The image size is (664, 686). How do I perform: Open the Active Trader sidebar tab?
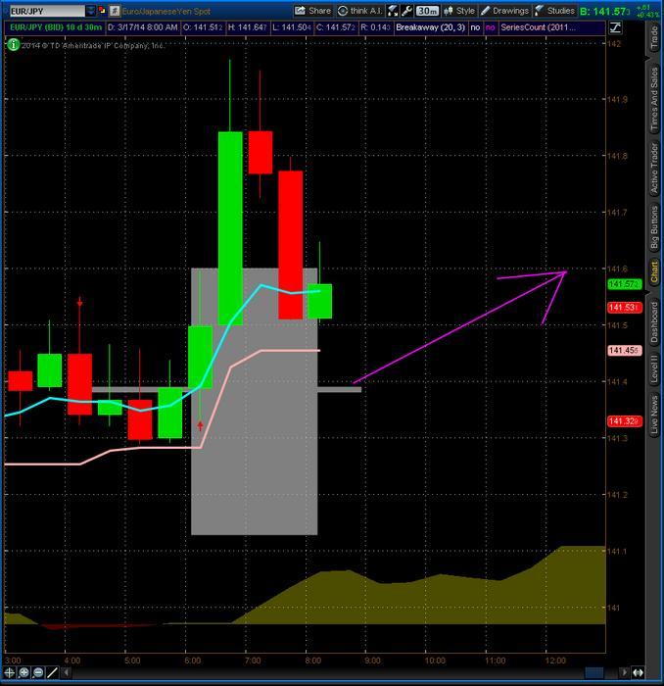coord(654,168)
